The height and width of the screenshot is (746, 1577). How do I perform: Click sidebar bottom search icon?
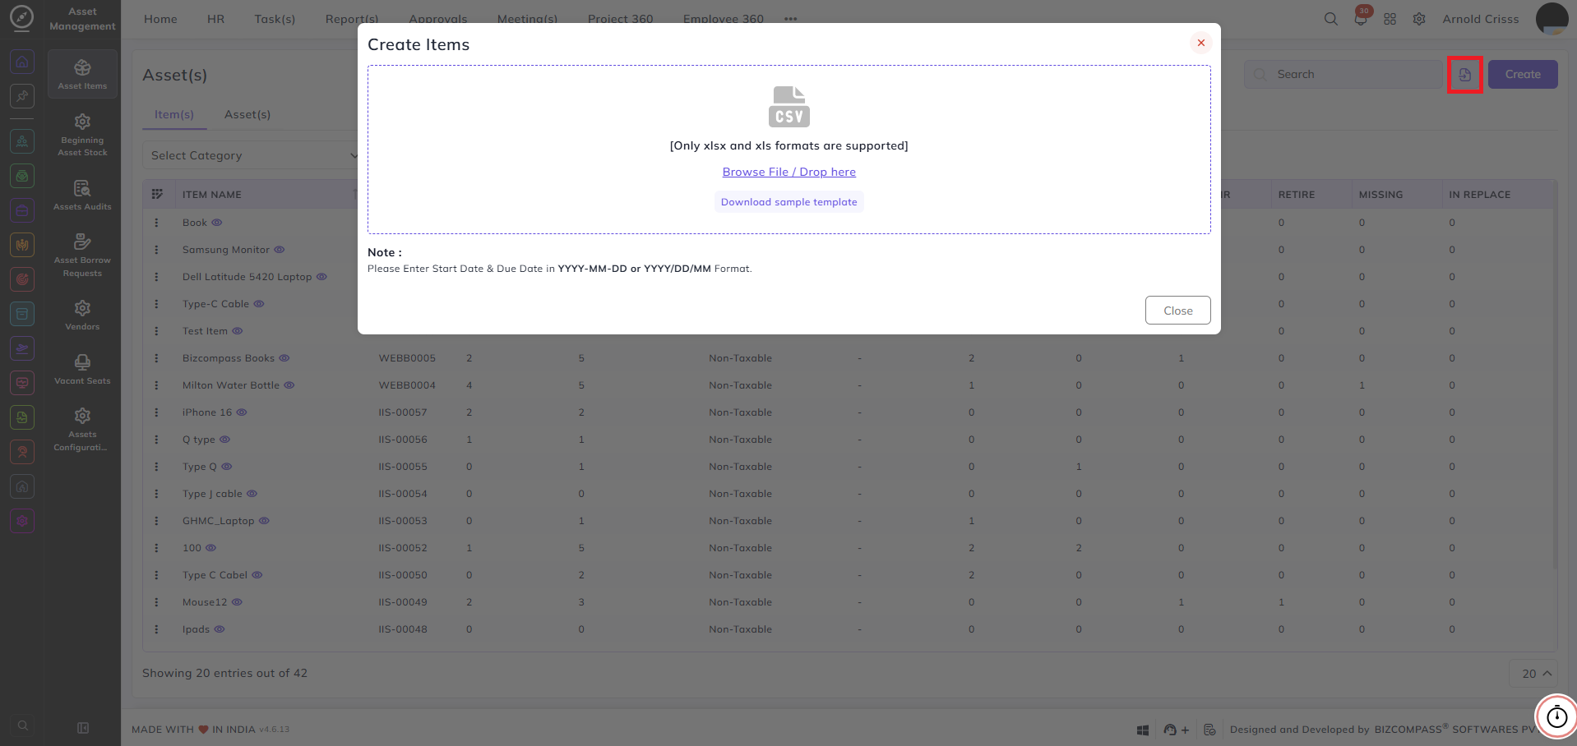23,725
